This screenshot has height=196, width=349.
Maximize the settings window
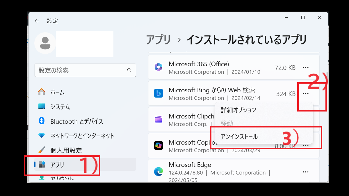pos(303,18)
